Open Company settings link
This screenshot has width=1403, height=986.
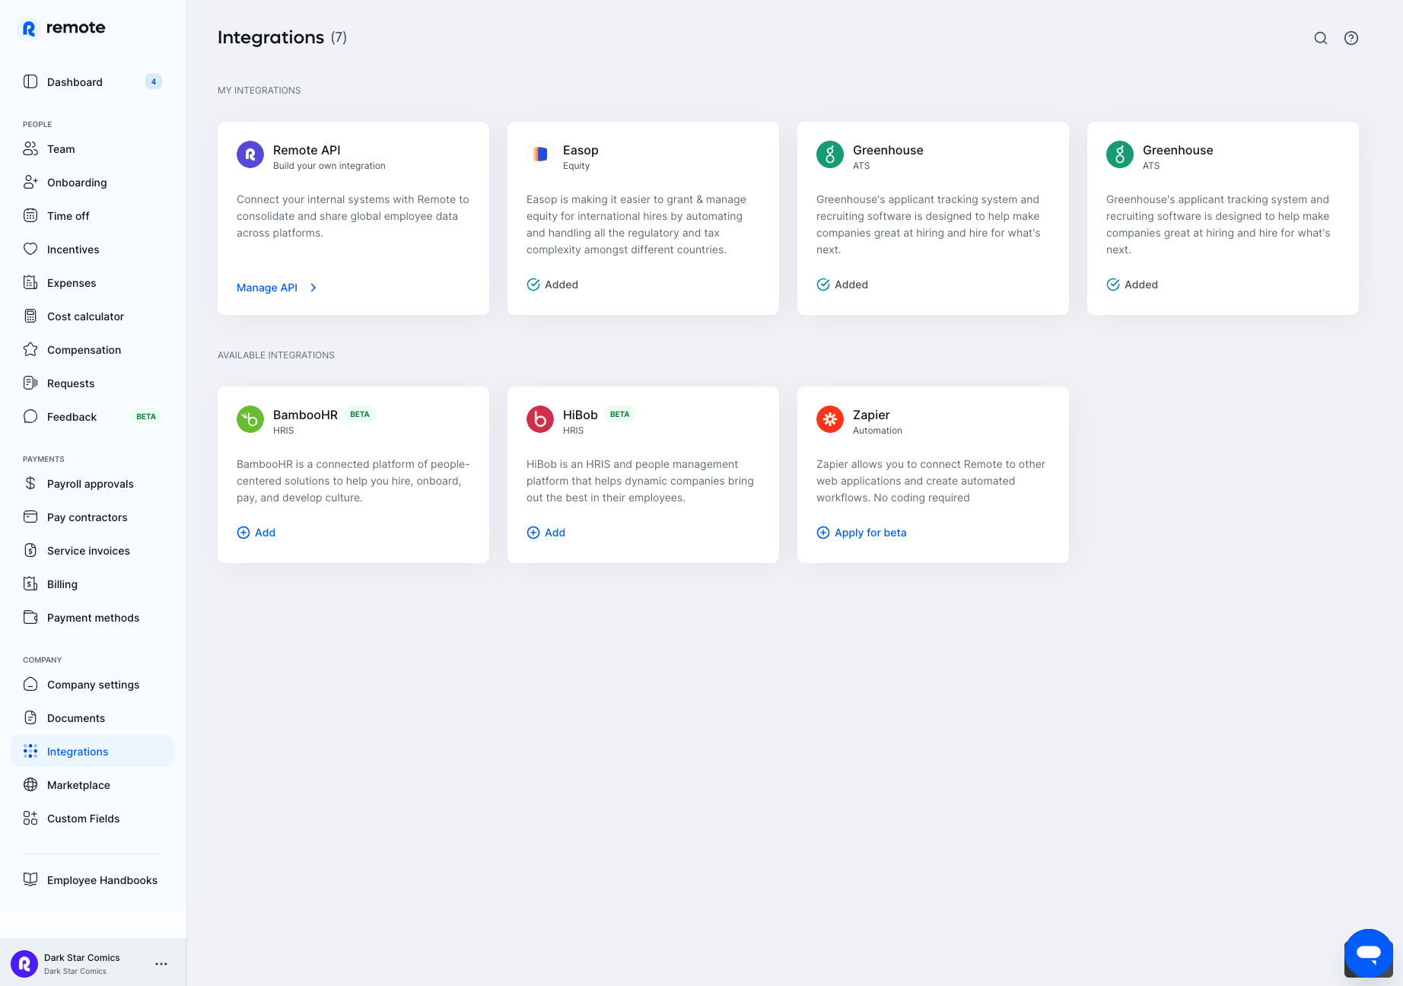tap(93, 684)
